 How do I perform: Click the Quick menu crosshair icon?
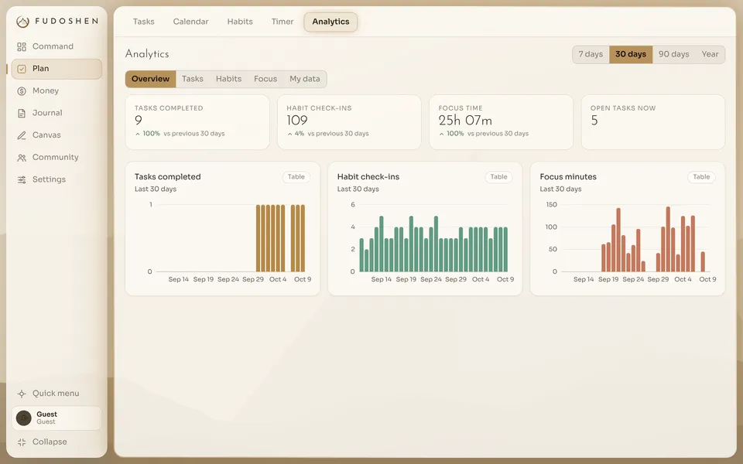pos(22,394)
